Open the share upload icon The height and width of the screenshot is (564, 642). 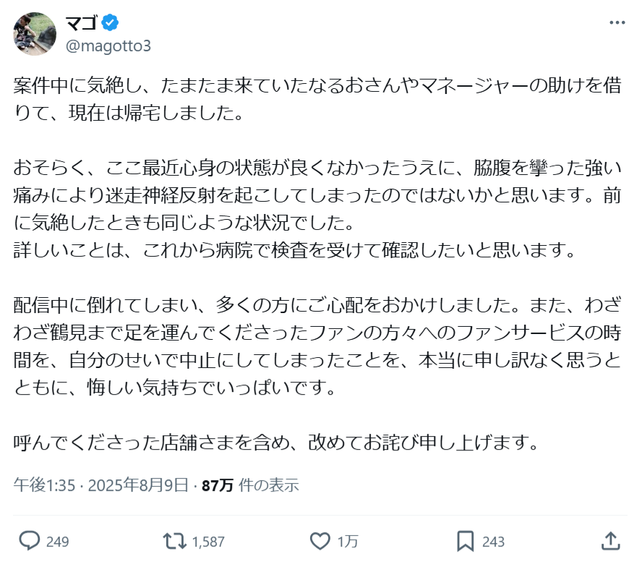click(610, 541)
